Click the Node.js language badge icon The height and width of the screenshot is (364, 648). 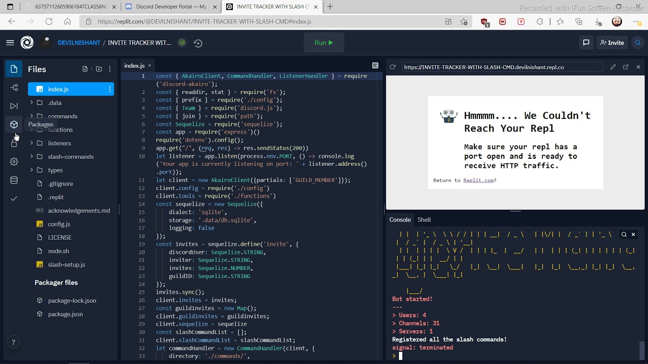[182, 43]
